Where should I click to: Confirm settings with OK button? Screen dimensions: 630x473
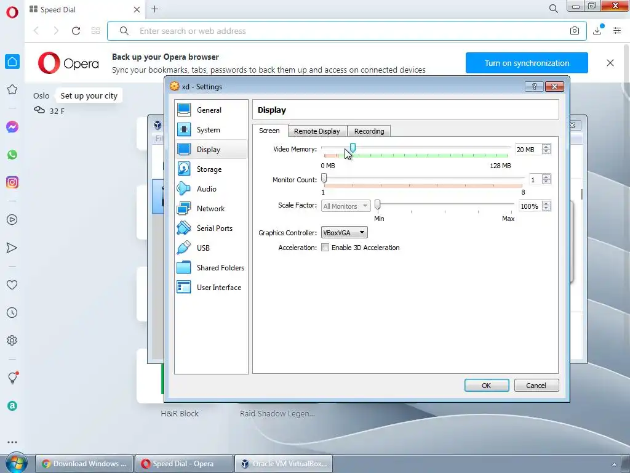click(x=487, y=386)
